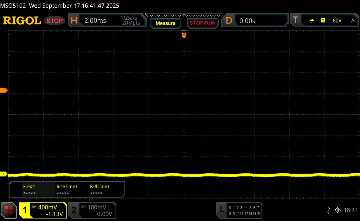Screen dimensions: 360x221
Task: Click the horizontal timebase H icon
Action: [x=74, y=21]
